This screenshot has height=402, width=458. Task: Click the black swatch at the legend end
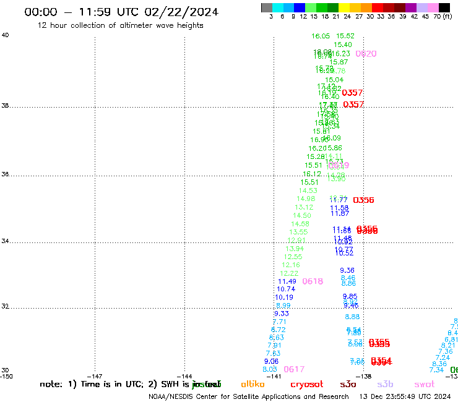point(444,7)
